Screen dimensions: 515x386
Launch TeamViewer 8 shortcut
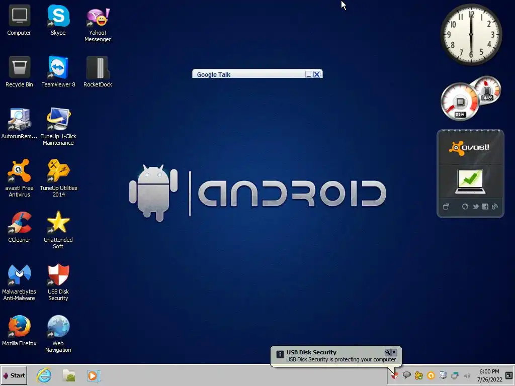click(x=58, y=72)
